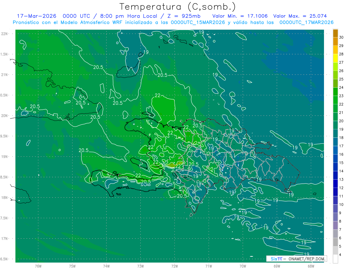Image resolution: width=349 pixels, height=270 pixels.
Task: Click the 68W longitude axis label
Action: click(311, 266)
